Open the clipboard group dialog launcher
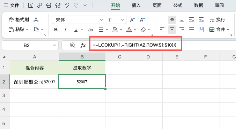This screenshot has width=236, height=129. click(x=45, y=35)
